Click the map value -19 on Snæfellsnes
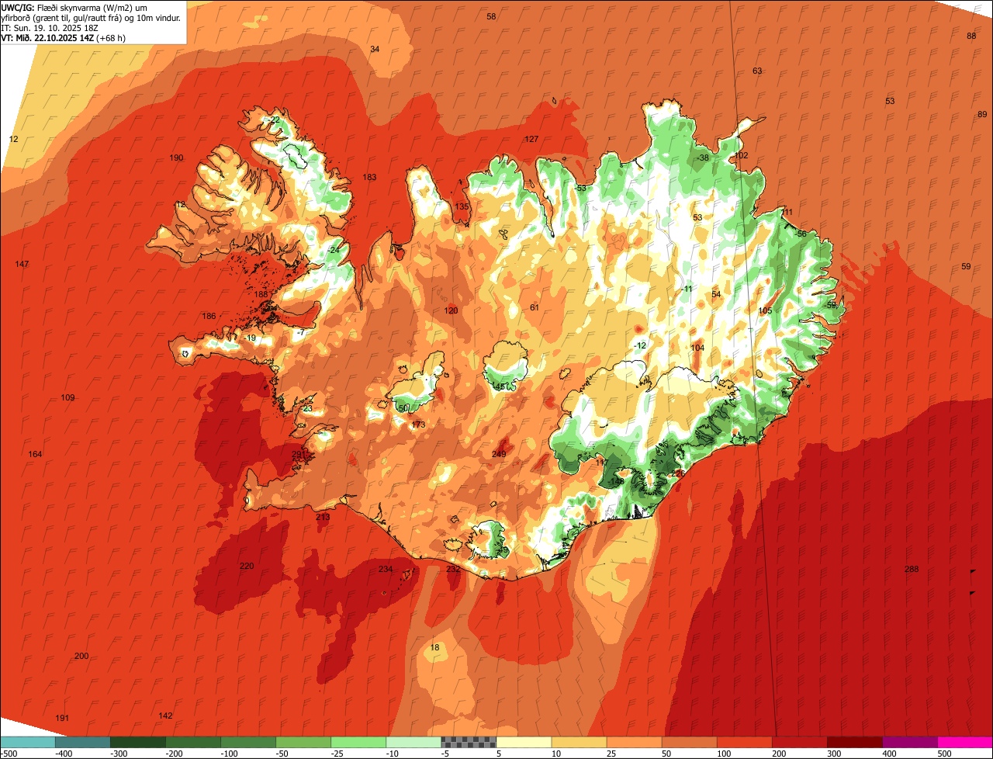 tap(249, 338)
